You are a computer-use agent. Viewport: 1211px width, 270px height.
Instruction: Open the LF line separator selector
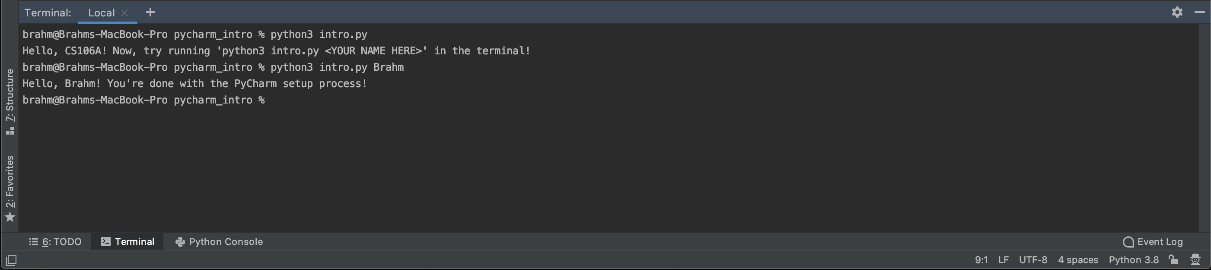pos(1004,259)
